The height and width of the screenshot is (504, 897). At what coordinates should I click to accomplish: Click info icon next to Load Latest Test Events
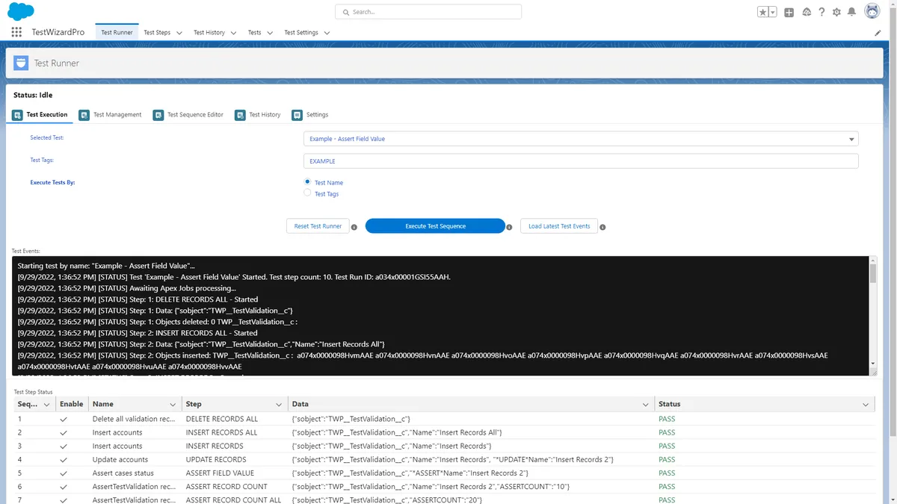pyautogui.click(x=602, y=227)
